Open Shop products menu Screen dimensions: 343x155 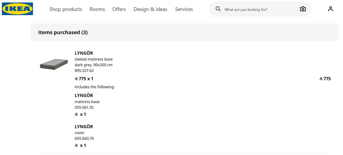click(x=66, y=9)
